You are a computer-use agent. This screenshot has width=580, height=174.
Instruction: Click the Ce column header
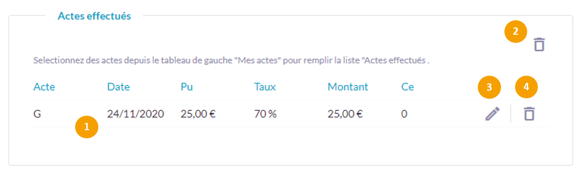tap(408, 87)
